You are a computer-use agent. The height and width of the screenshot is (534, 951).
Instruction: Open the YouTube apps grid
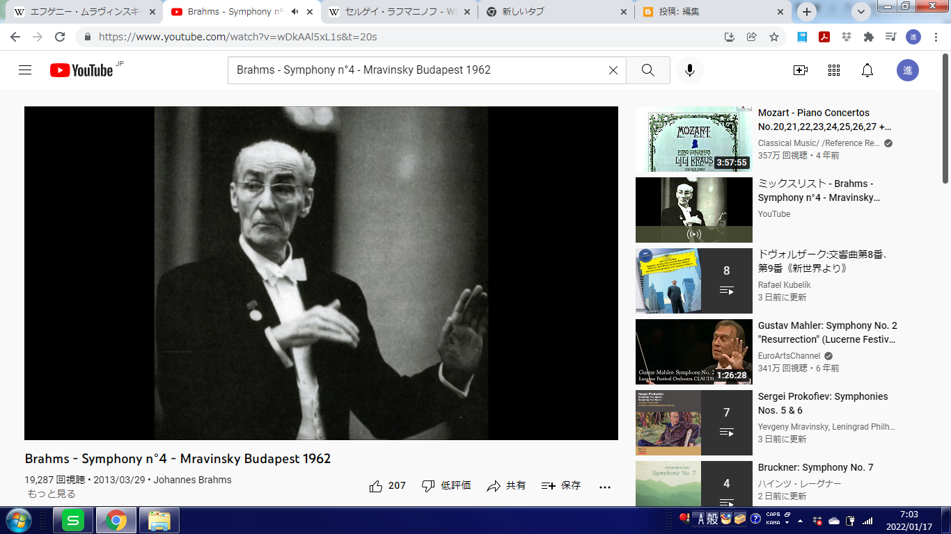coord(834,70)
